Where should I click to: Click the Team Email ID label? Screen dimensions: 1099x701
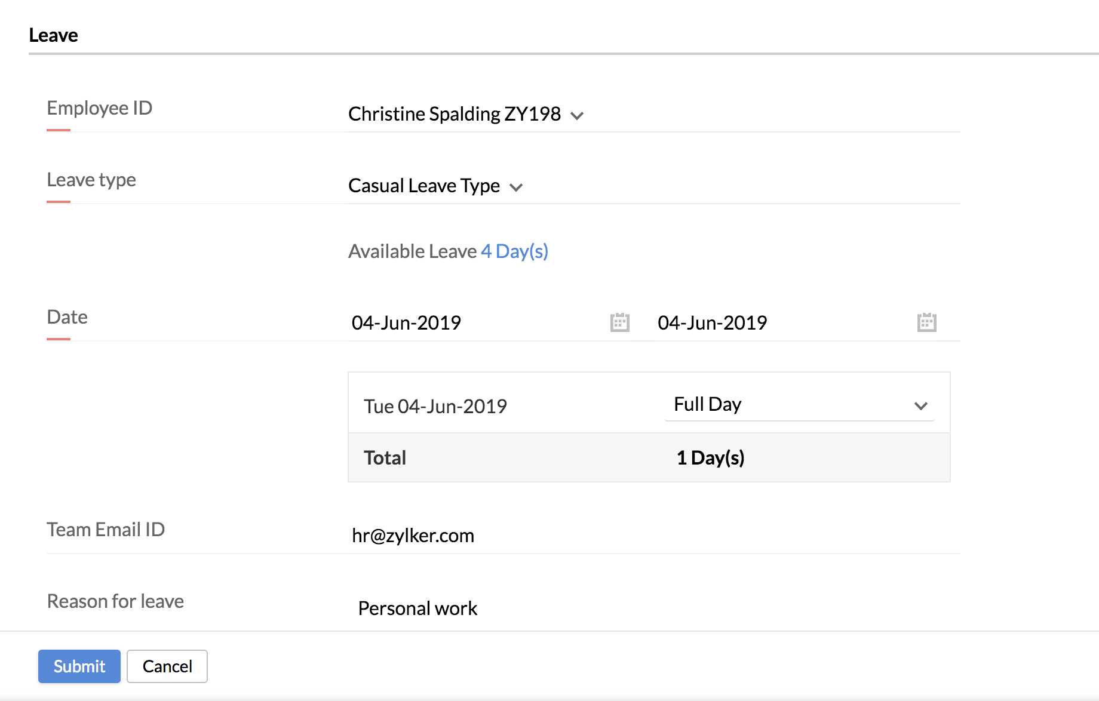tap(106, 530)
